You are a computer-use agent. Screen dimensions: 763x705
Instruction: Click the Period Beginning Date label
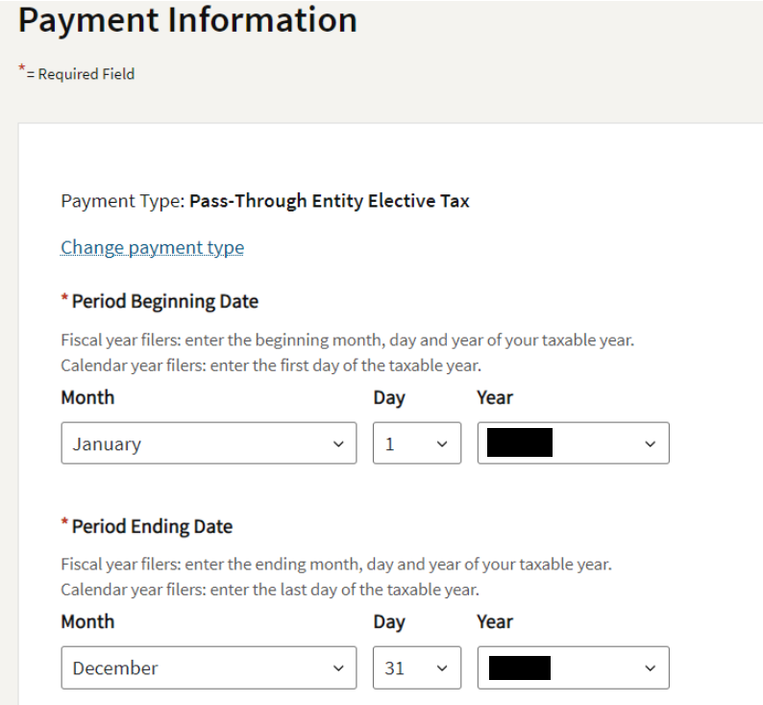164,301
